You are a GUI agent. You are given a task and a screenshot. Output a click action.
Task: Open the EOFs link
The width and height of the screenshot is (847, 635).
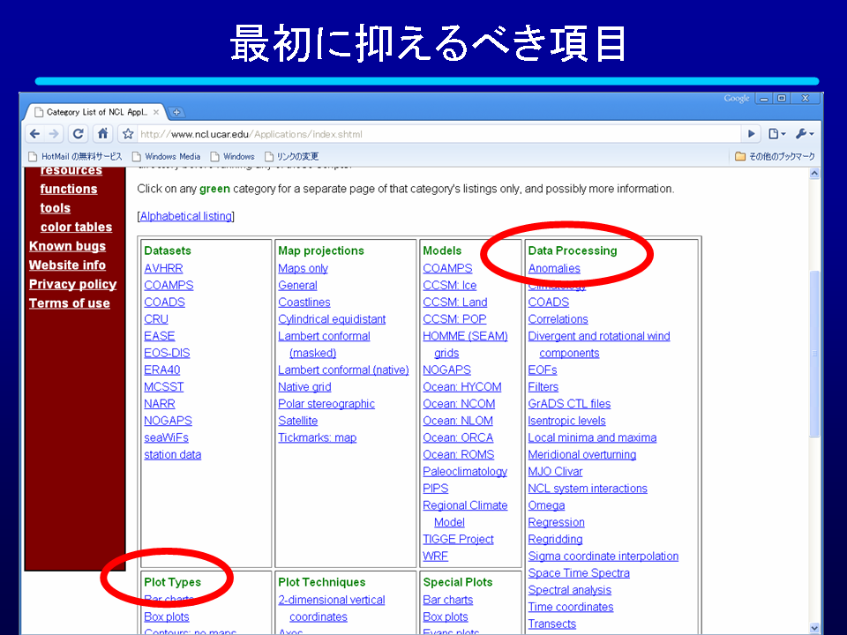pos(543,370)
